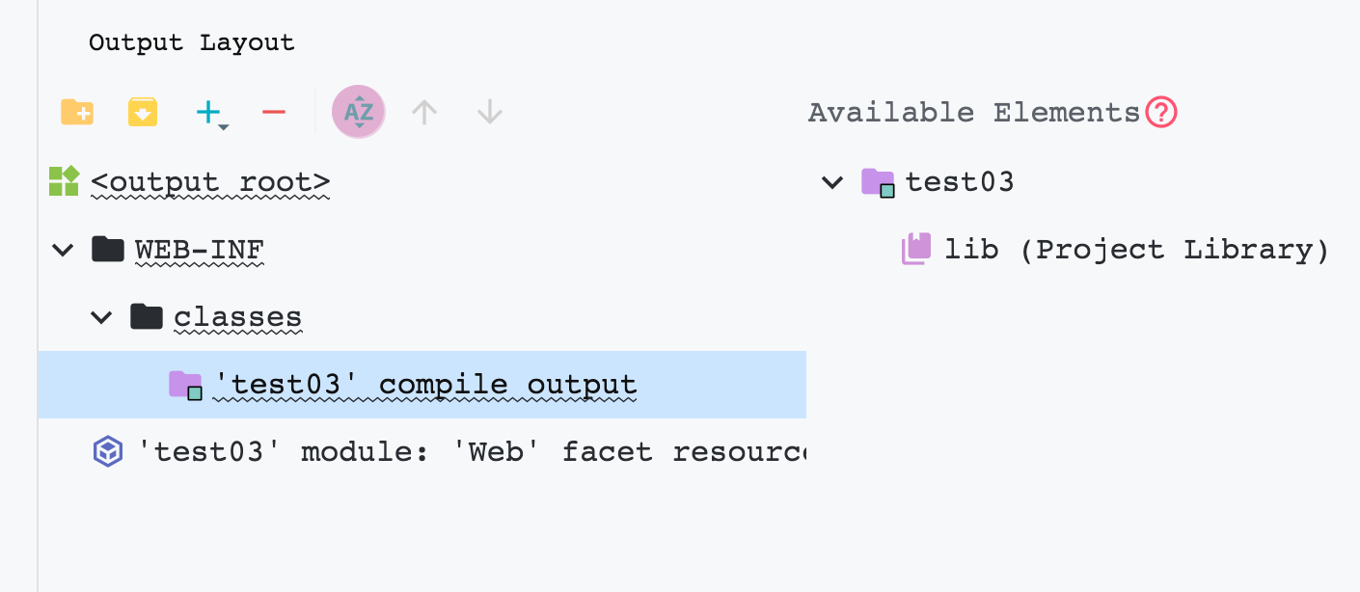Click the Move Down arrow
This screenshot has width=1360, height=592.
(490, 113)
